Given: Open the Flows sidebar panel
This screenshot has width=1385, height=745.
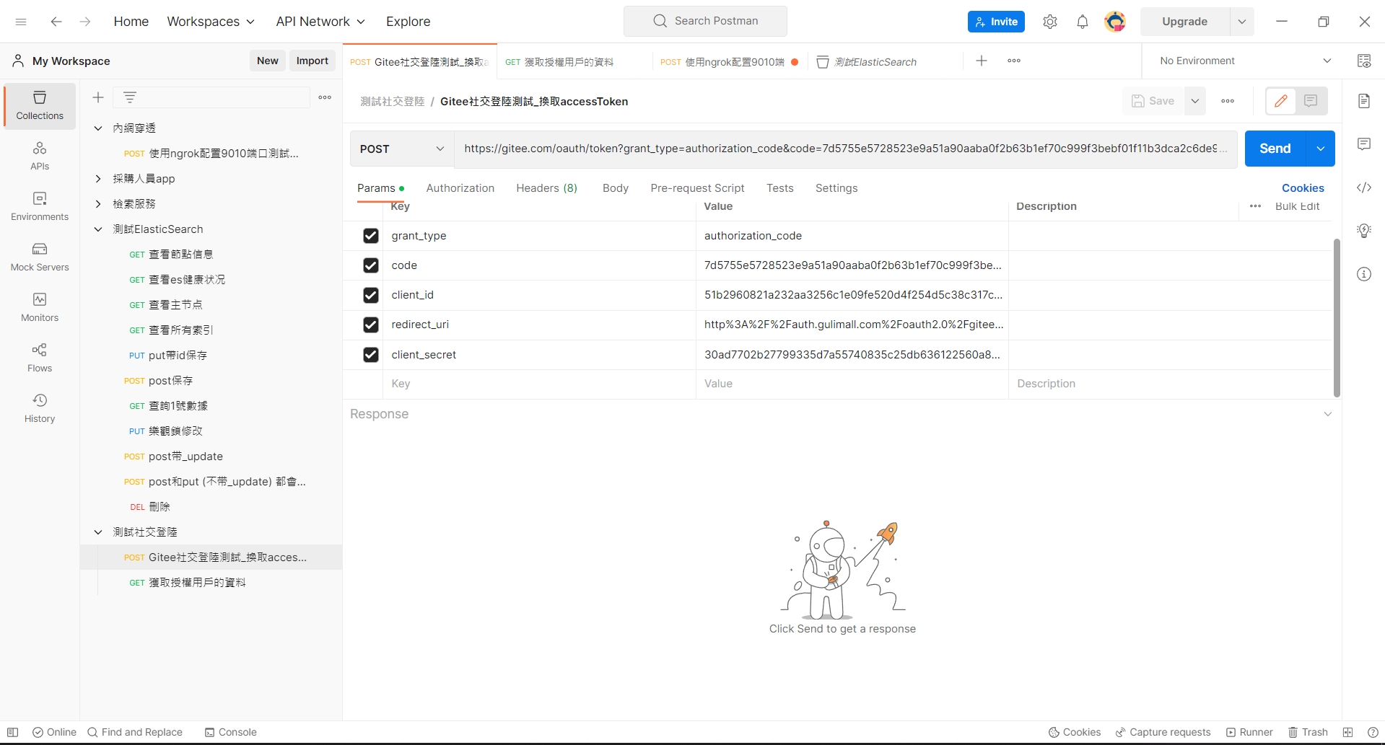Looking at the screenshot, I should [40, 358].
